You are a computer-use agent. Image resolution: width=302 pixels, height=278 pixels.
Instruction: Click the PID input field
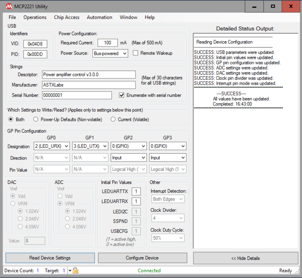click(x=35, y=54)
